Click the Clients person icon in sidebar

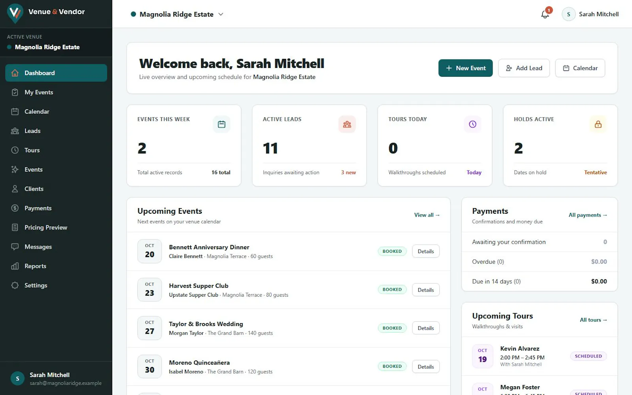click(x=15, y=189)
